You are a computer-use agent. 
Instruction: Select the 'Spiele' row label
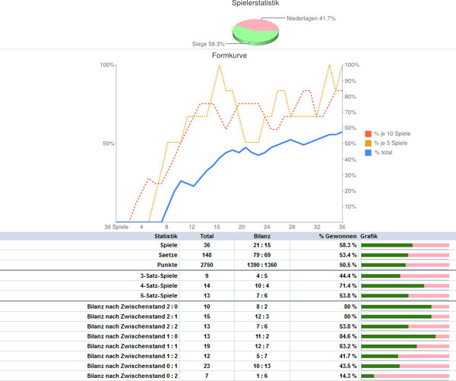[x=169, y=245]
